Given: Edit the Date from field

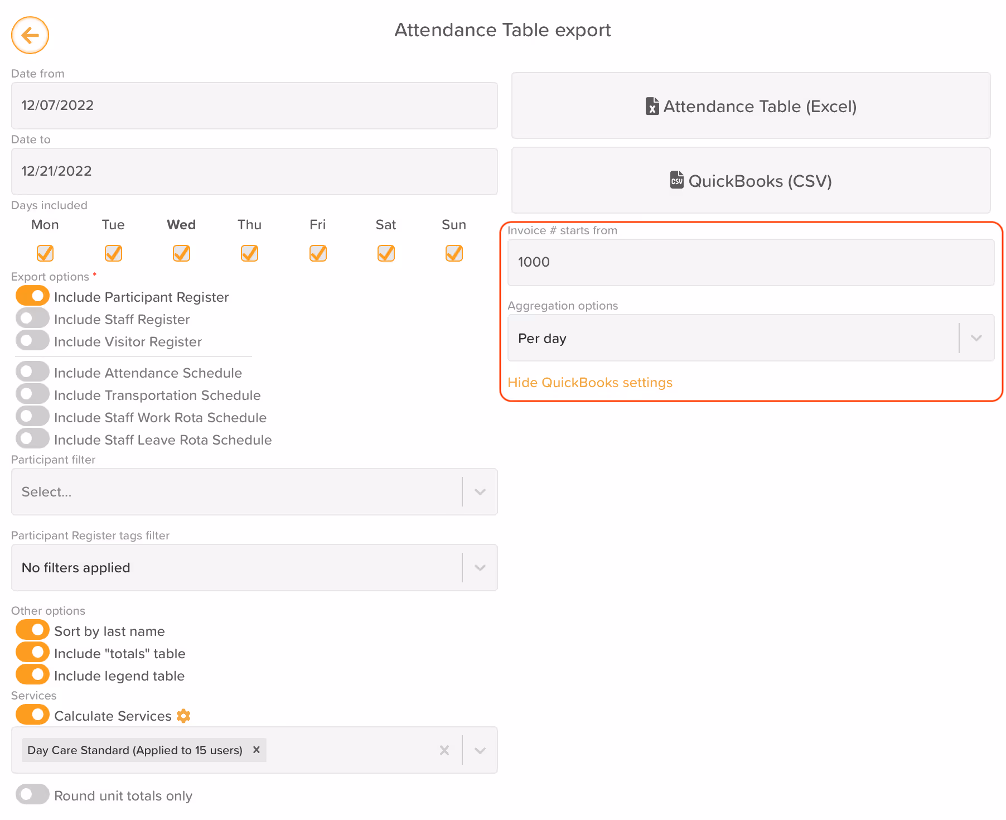Looking at the screenshot, I should (254, 105).
